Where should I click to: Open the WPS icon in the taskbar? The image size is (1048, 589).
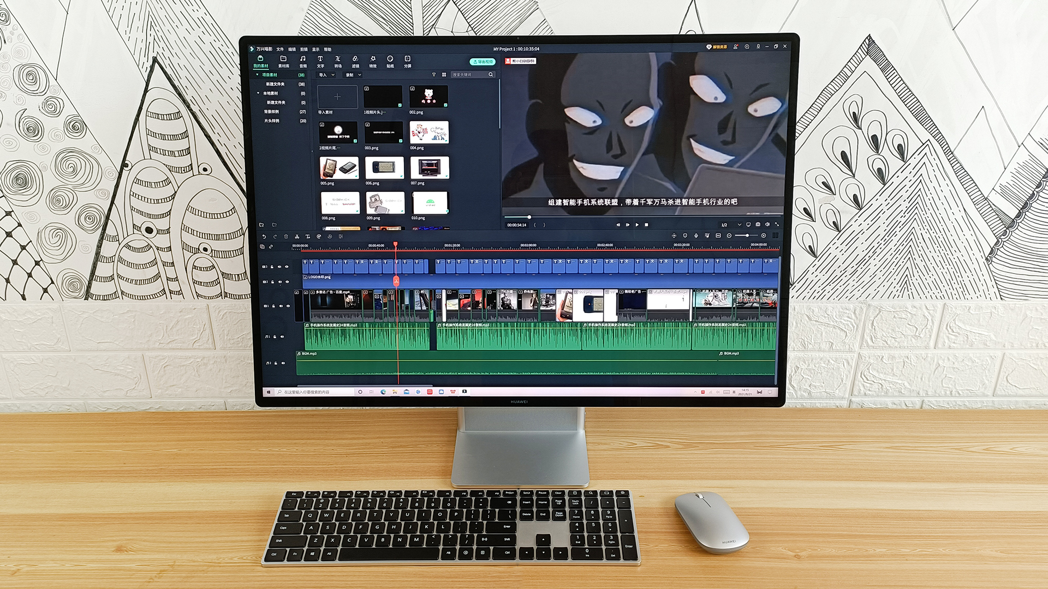(x=453, y=392)
